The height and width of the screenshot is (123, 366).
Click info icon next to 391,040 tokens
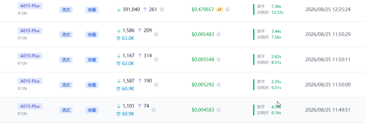162,9
